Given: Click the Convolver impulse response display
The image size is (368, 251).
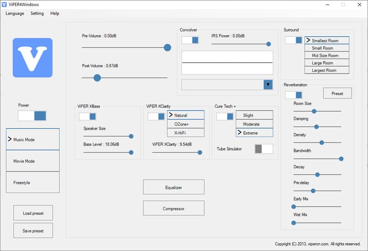Looking at the screenshot, I should click(x=227, y=62).
